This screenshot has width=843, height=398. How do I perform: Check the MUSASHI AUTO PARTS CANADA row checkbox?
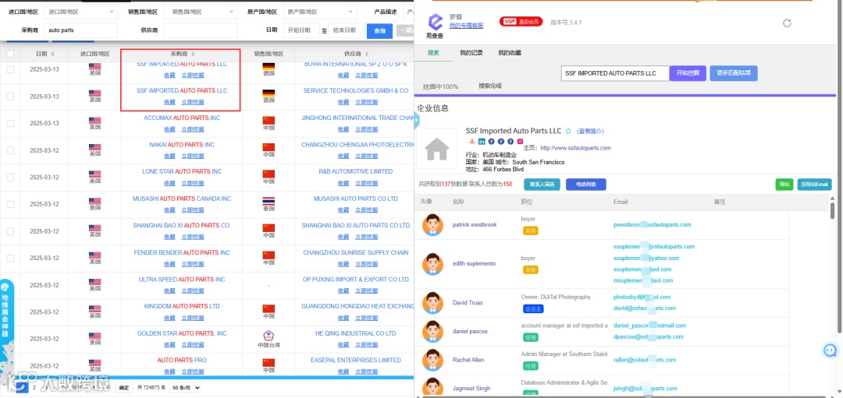[10, 204]
